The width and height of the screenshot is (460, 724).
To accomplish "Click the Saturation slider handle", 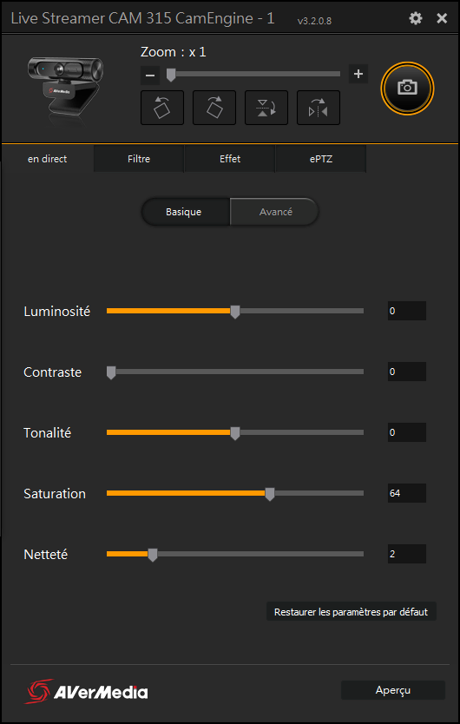I will click(270, 494).
